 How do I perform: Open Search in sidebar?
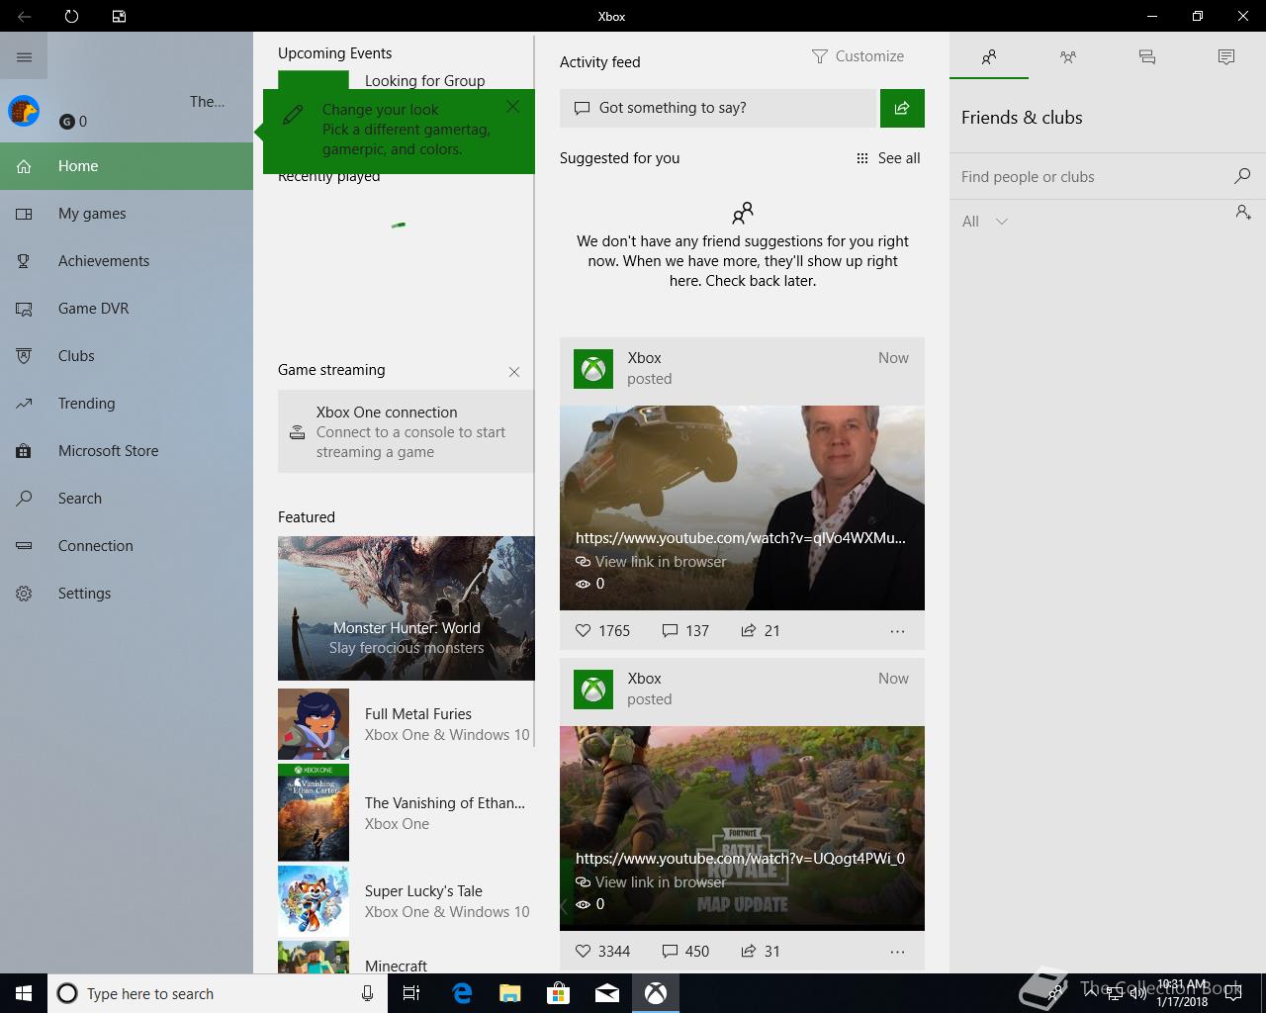(x=127, y=499)
